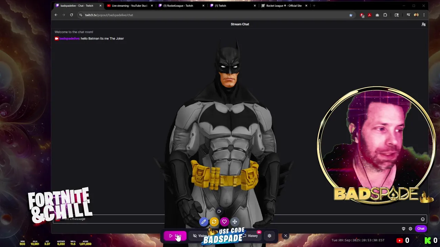Viewport: 440px width, 247px height.
Task: Click the hello Batman chat message
Action: pyautogui.click(x=102, y=38)
